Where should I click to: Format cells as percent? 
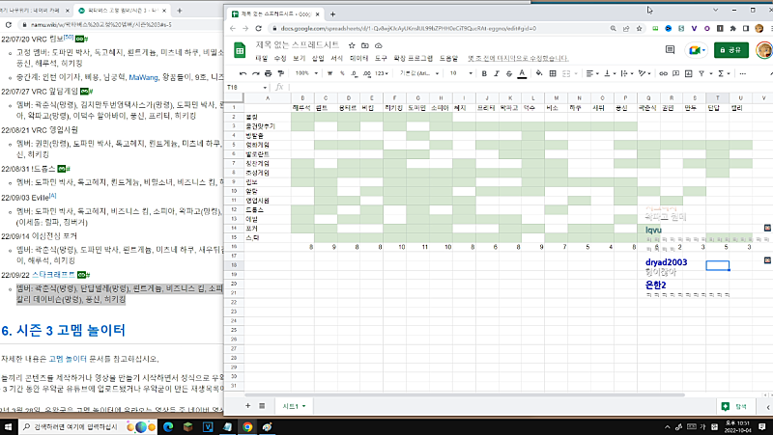342,73
